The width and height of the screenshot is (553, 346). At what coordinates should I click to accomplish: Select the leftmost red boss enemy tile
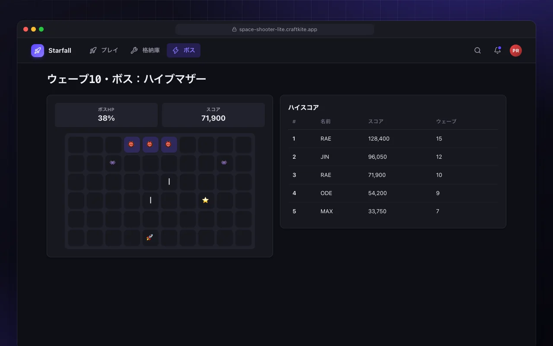tap(132, 144)
